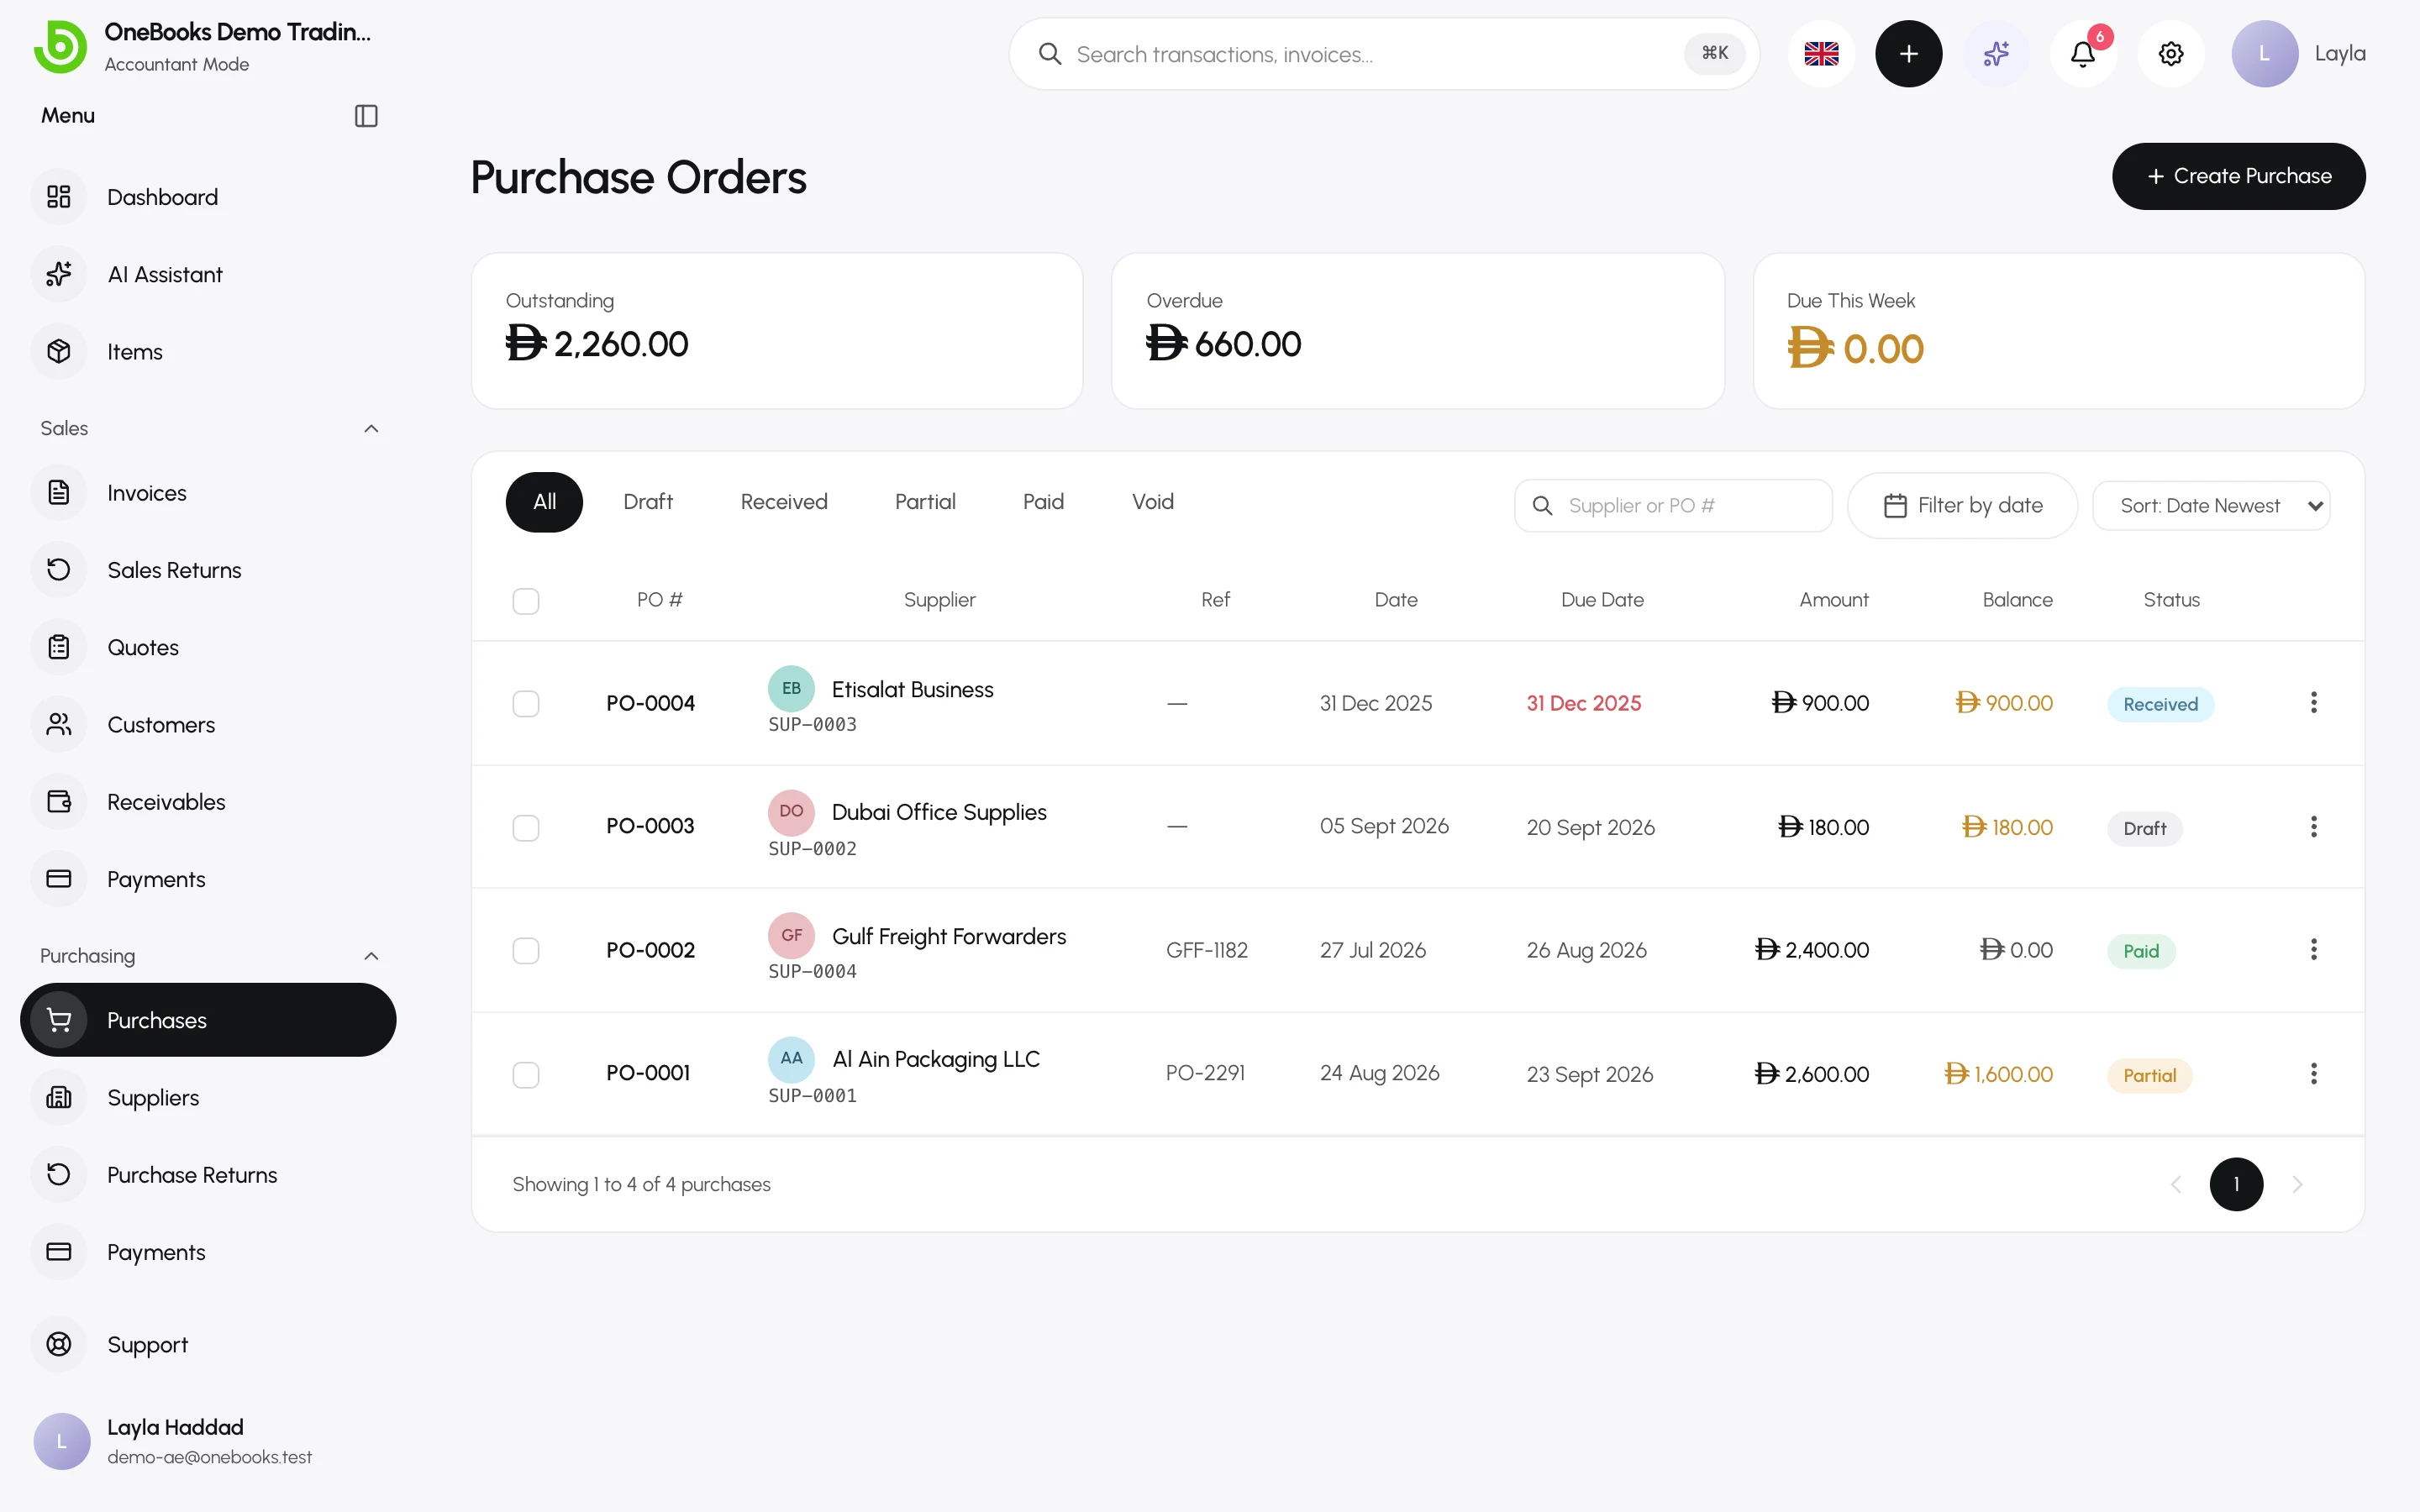Collapse the Purchasing section chevron
2420x1512 pixels.
point(371,956)
